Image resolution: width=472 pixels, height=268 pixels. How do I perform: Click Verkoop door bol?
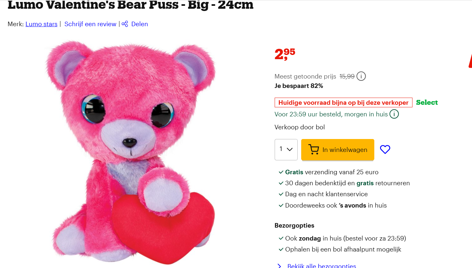point(300,127)
